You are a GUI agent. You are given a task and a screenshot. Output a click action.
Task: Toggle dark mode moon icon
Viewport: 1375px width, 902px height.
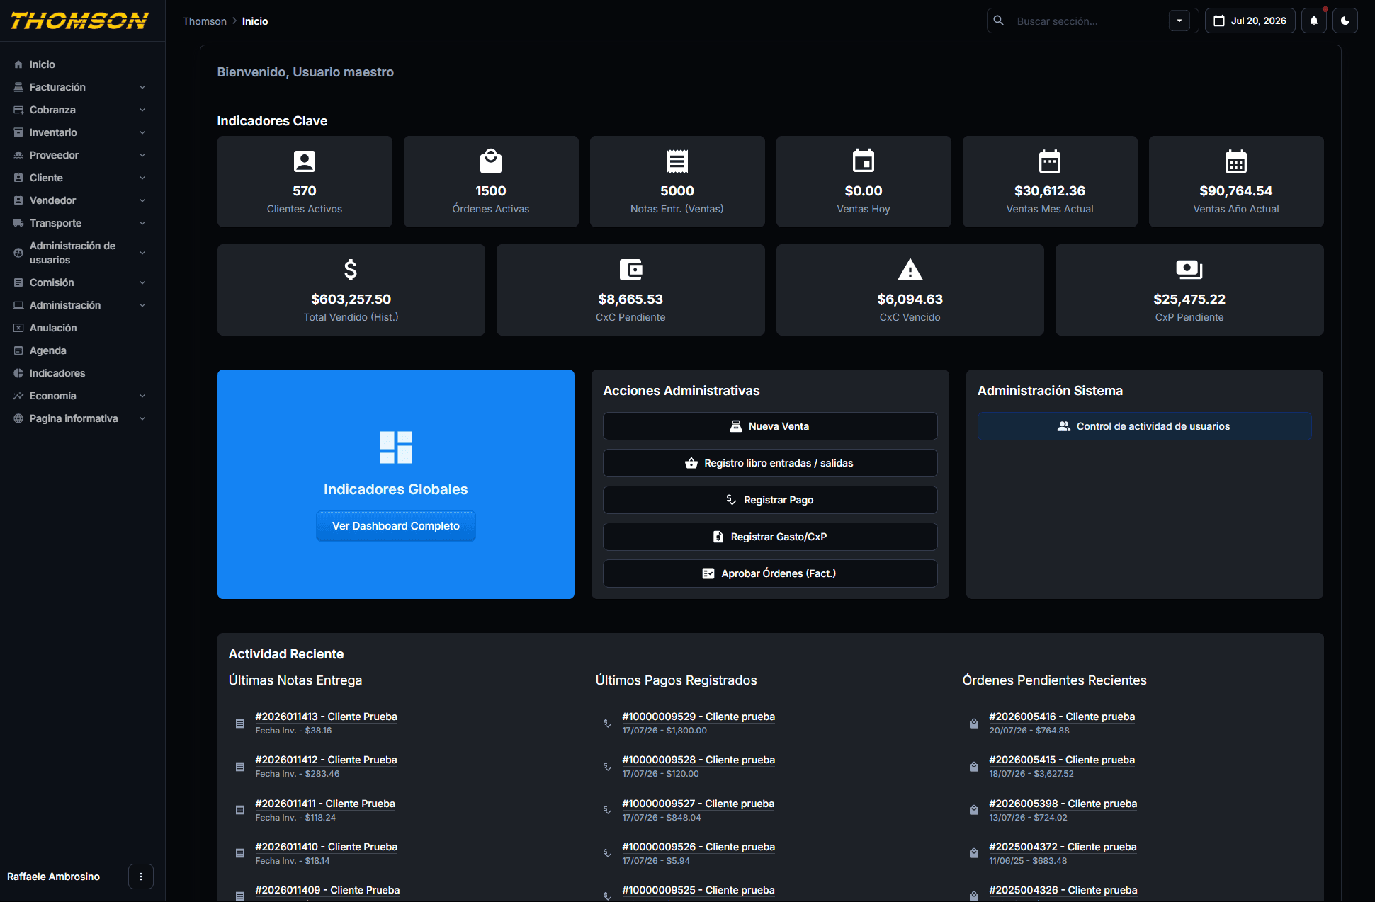tap(1345, 21)
